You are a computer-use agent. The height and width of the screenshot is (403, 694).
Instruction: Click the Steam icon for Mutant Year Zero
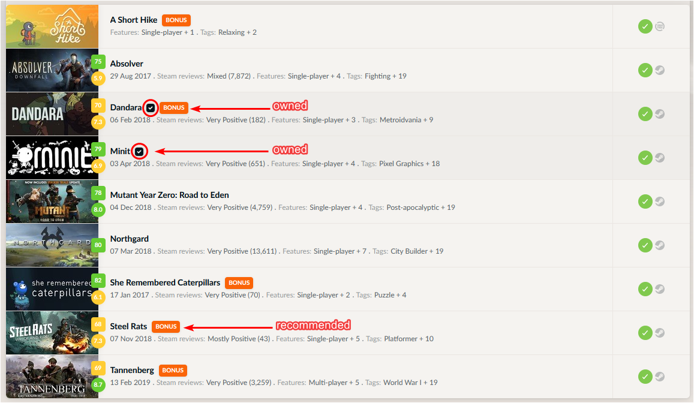click(659, 201)
